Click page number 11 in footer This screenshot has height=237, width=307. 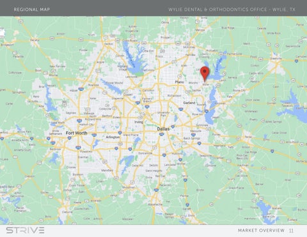point(291,231)
